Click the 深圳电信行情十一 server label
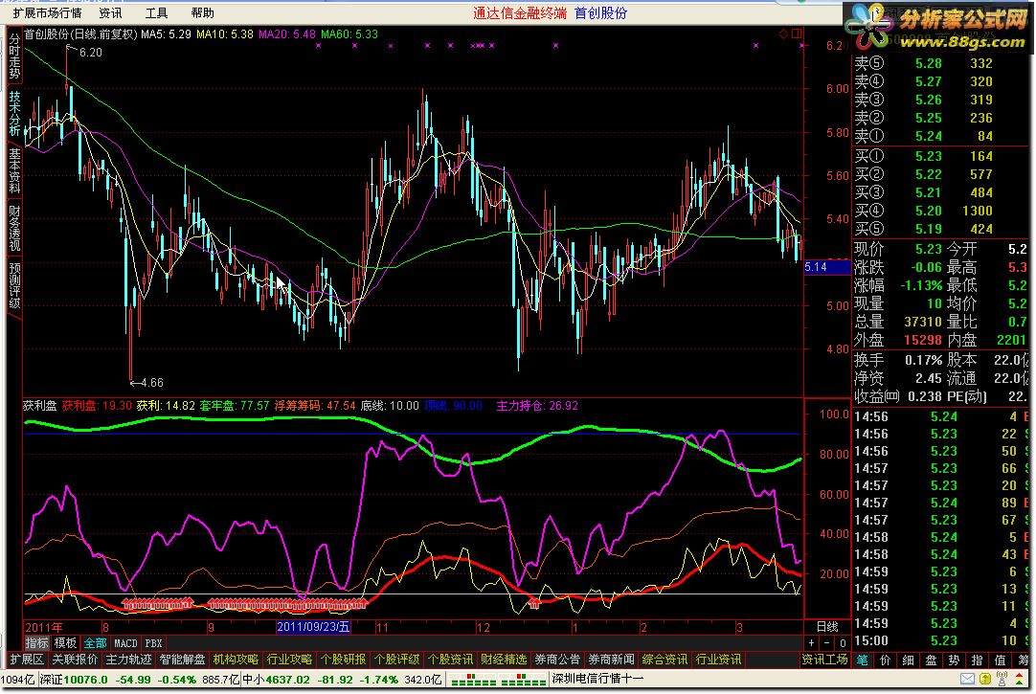 coord(597,679)
